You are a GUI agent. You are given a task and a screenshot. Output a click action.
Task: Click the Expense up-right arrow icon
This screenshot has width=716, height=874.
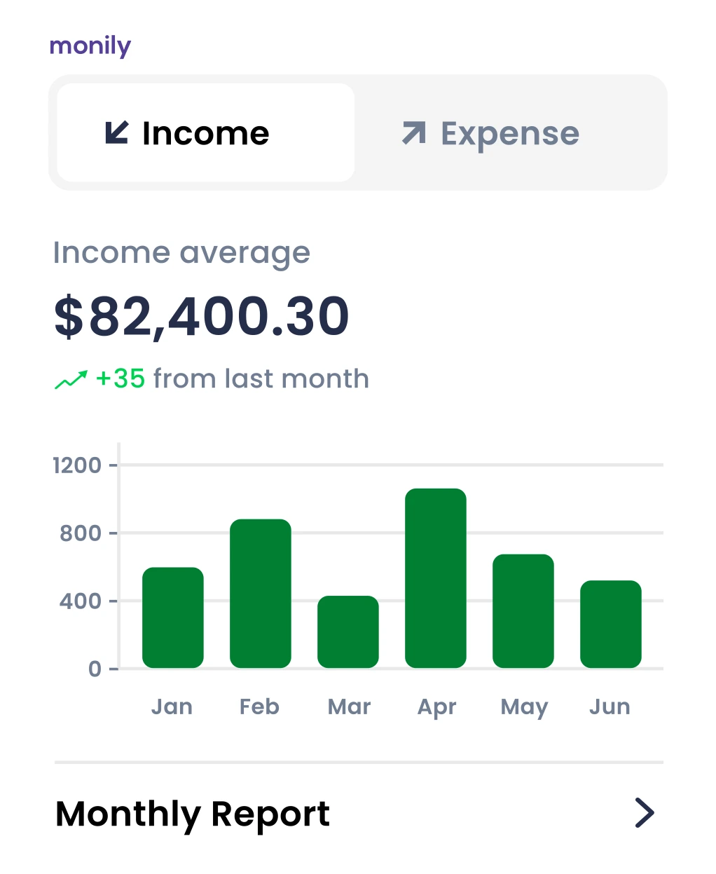[x=414, y=132]
